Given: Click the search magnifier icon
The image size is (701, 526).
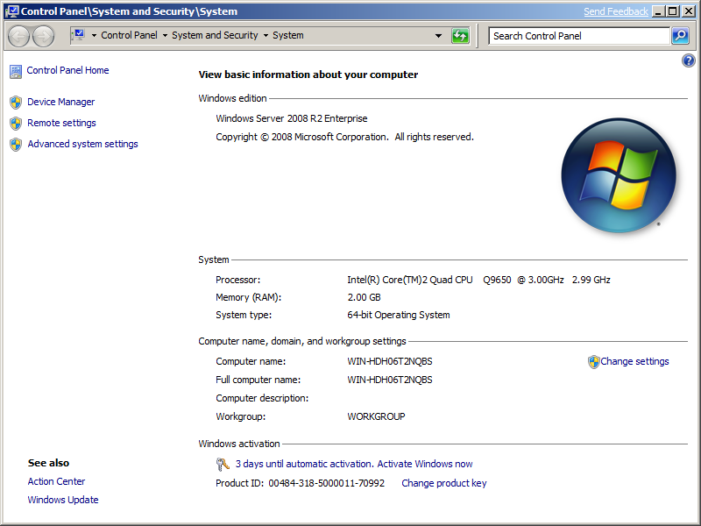Looking at the screenshot, I should (679, 35).
